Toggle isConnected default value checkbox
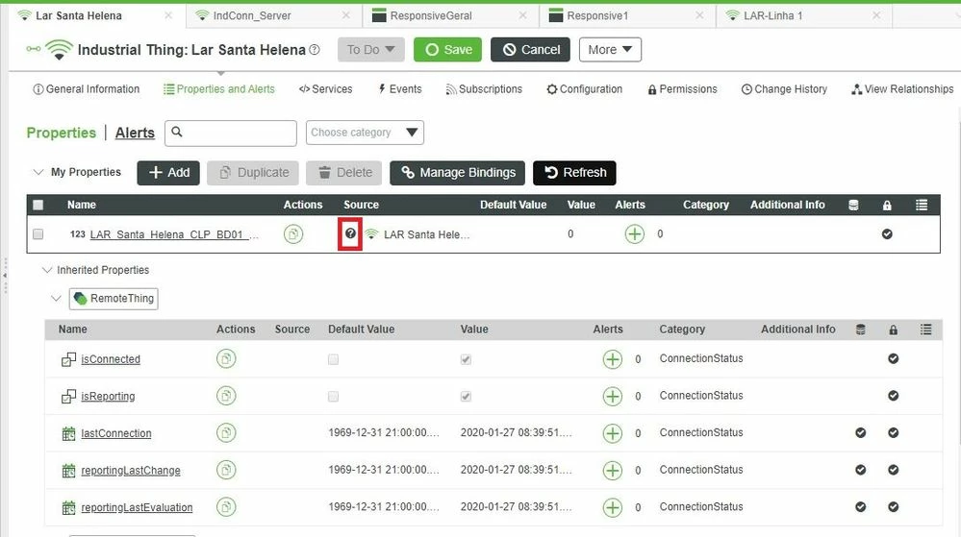961x537 pixels. click(333, 359)
